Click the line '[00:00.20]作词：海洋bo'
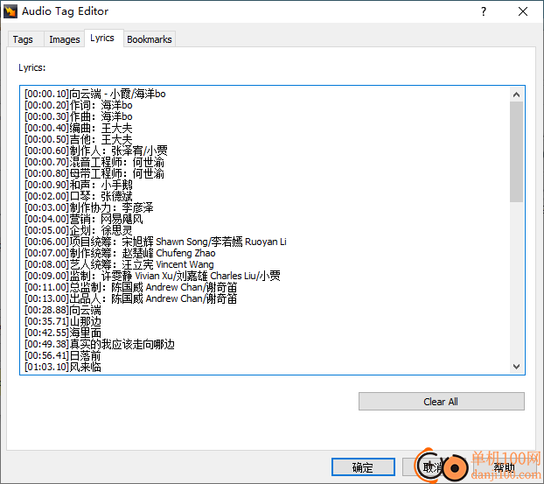 (x=79, y=105)
